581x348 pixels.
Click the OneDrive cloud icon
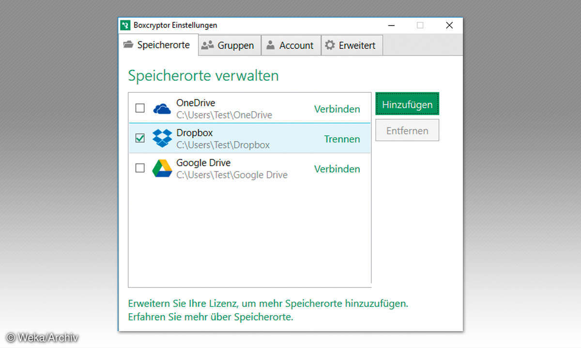click(x=162, y=109)
